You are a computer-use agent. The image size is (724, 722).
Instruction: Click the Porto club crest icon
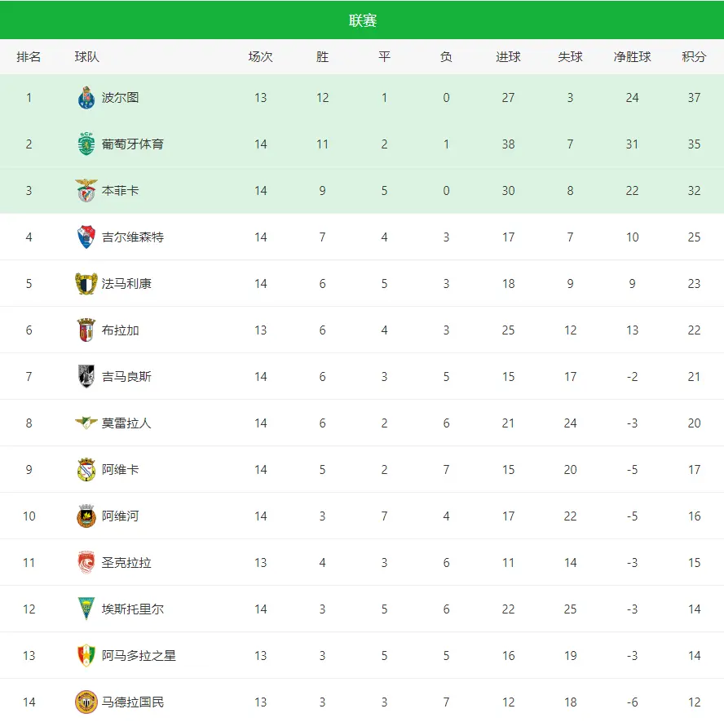[86, 98]
